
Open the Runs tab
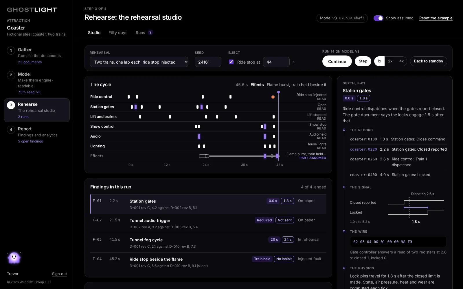144,33
